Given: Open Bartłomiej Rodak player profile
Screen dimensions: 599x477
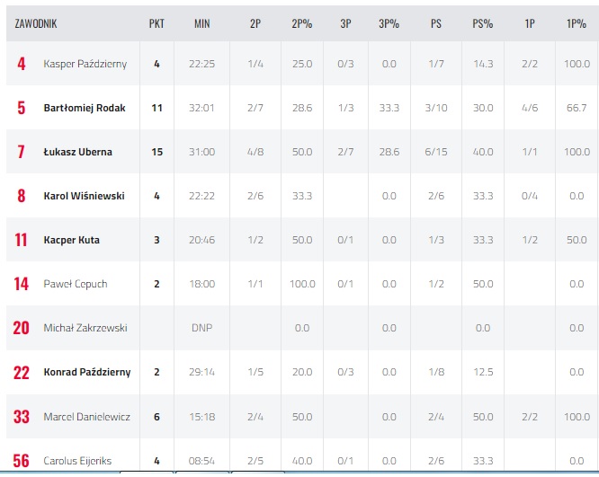Looking at the screenshot, I should pos(85,108).
